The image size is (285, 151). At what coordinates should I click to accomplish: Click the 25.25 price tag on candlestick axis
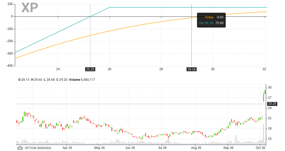coord(272,104)
